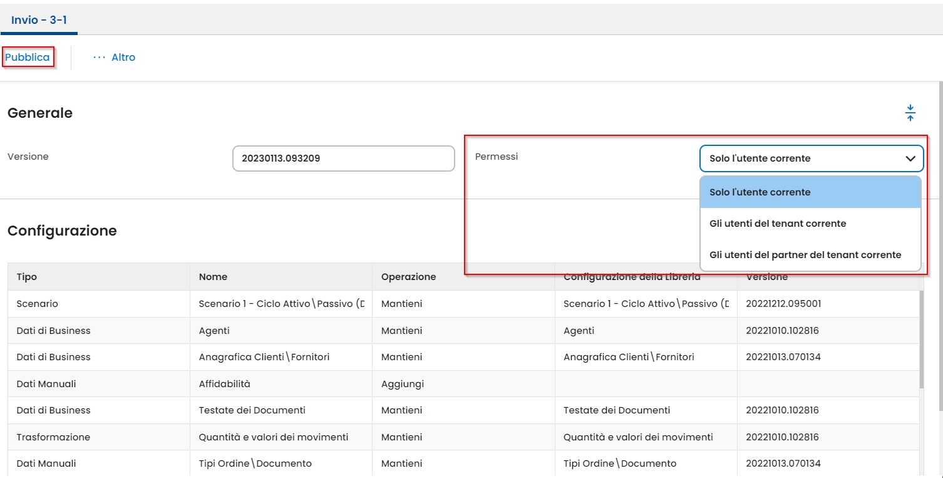Viewport: 943px width, 478px height.
Task: Switch to the Invio - 3-1 tab
Action: [39, 20]
